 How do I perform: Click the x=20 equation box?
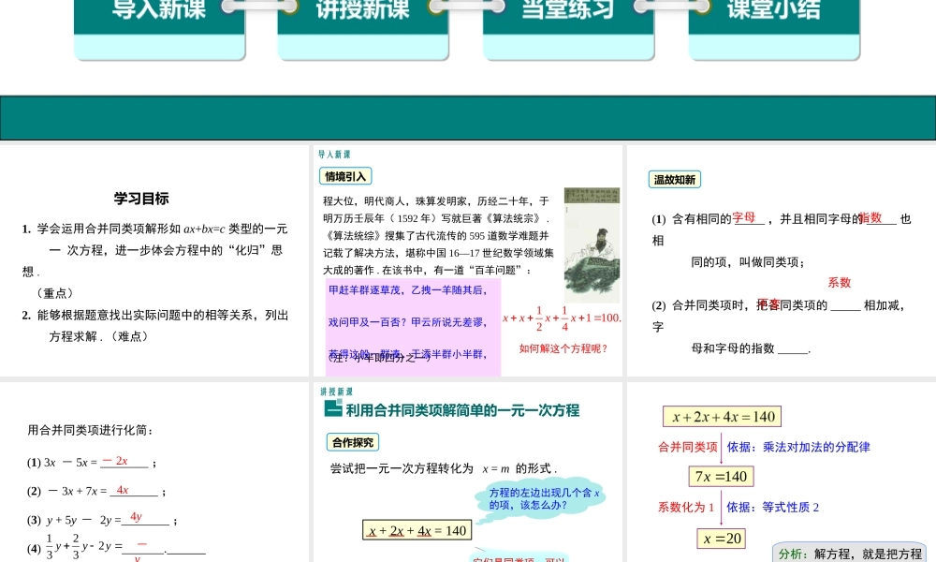pos(722,539)
